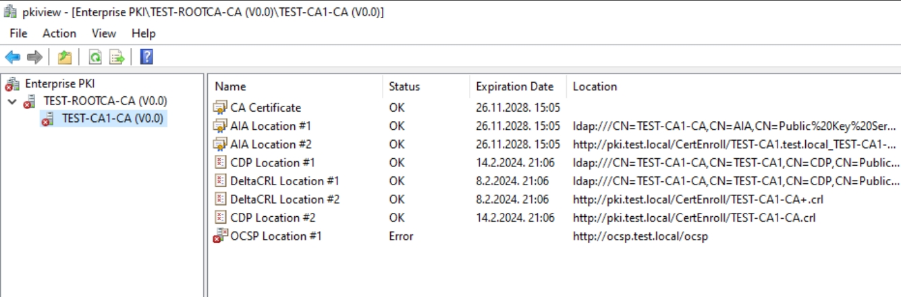Screen dimensions: 901x297
Task: Select the Enterprise PKI root node
Action: click(60, 84)
